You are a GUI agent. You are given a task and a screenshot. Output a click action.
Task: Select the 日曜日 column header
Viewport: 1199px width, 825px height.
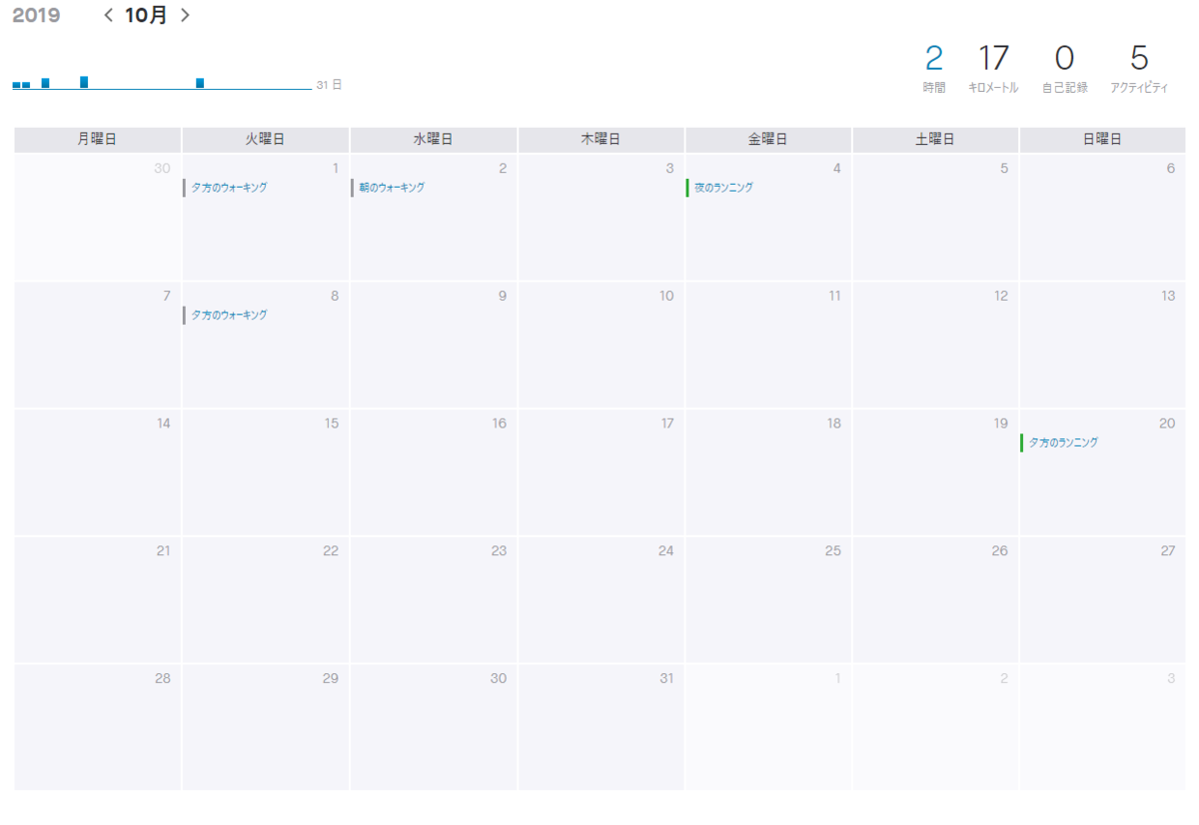1103,138
